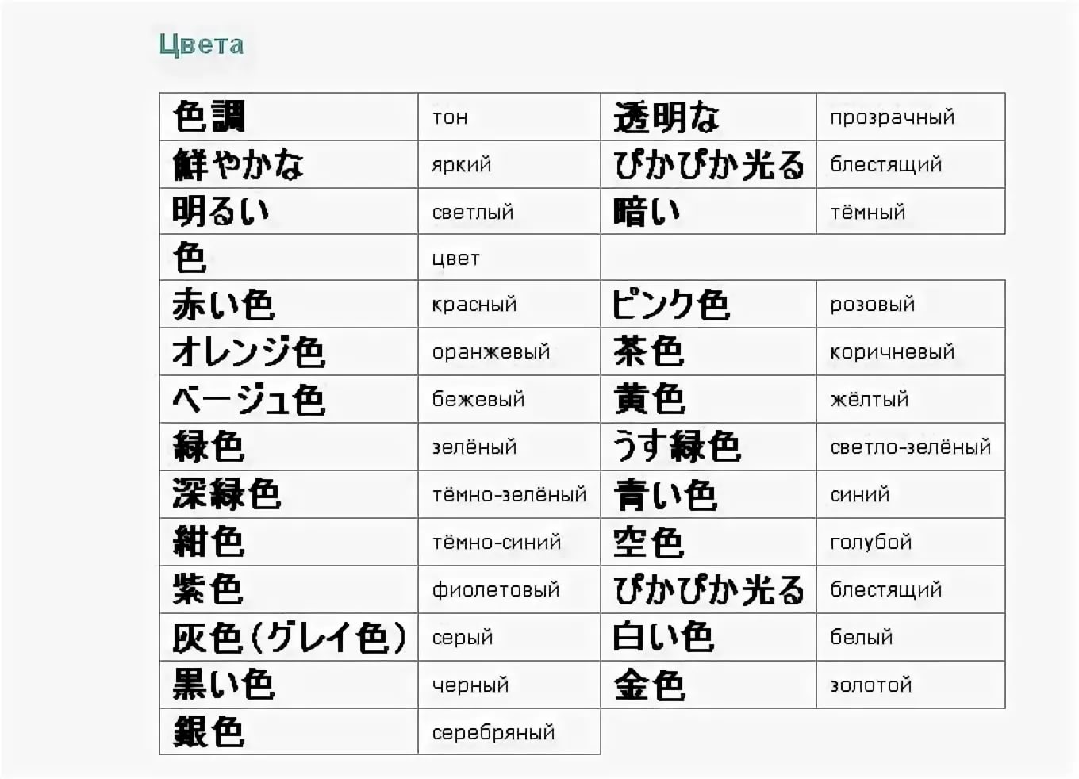Click the word серебряный
Viewport: 1079px width, 779px height.
click(x=493, y=733)
